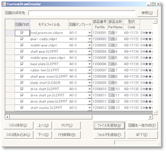Click the scroll down arrow of the grid
The image size is (166, 152).
click(x=155, y=113)
